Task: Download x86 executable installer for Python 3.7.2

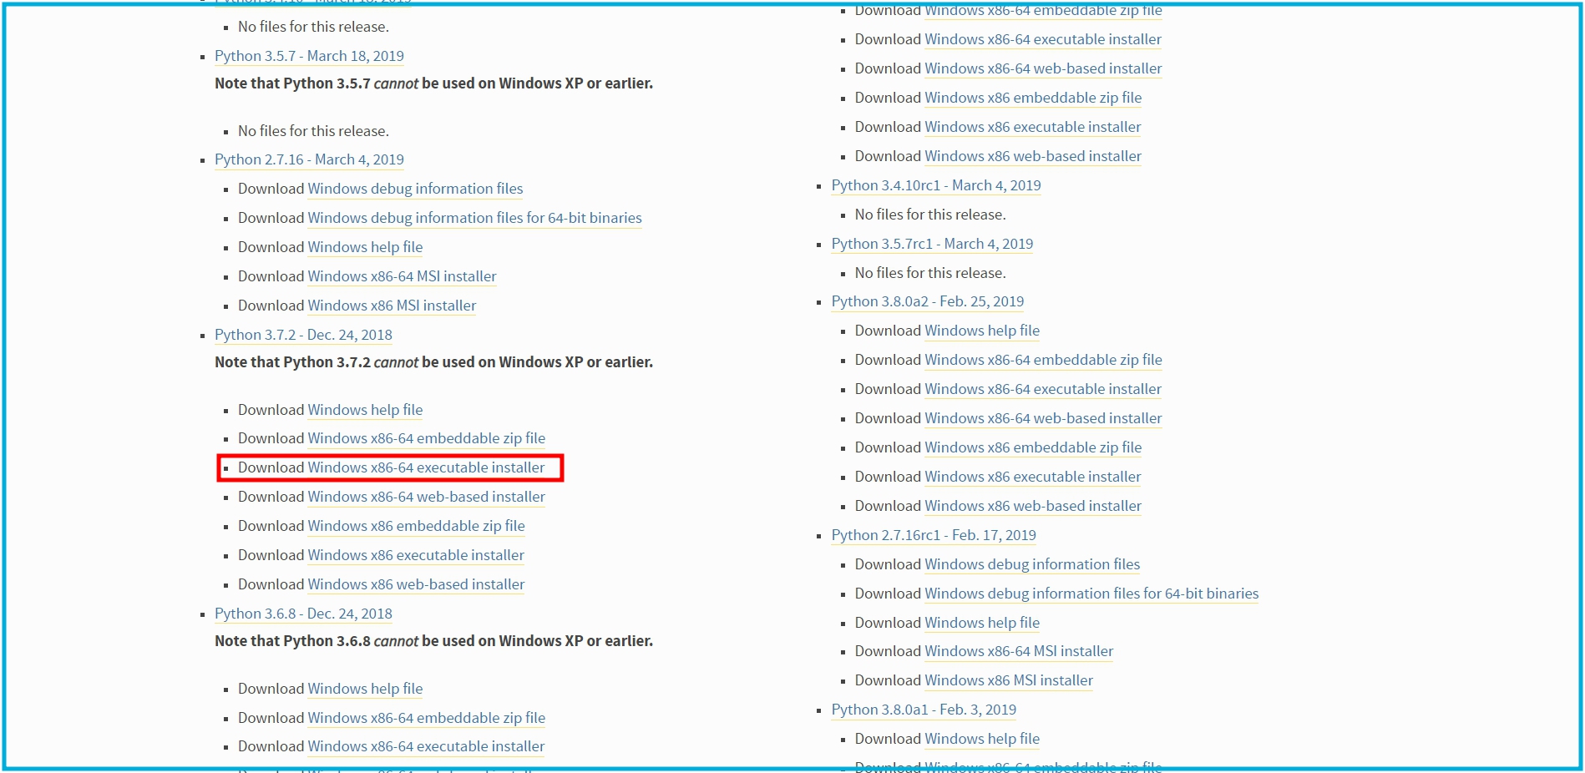Action: click(x=416, y=555)
